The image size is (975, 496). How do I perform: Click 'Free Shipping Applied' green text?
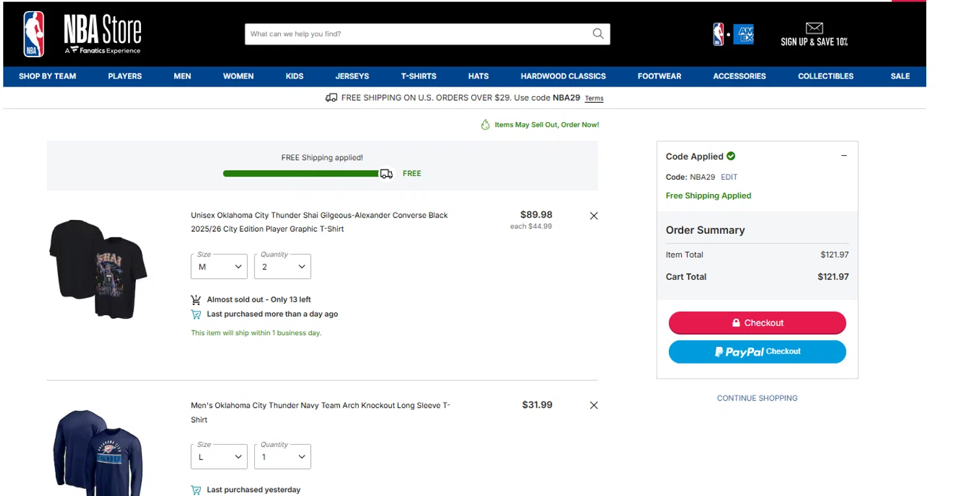(x=708, y=195)
